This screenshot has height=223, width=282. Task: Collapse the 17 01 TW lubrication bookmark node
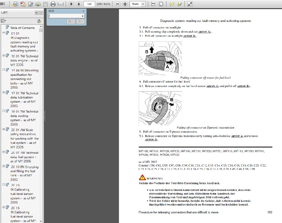coord(4,92)
